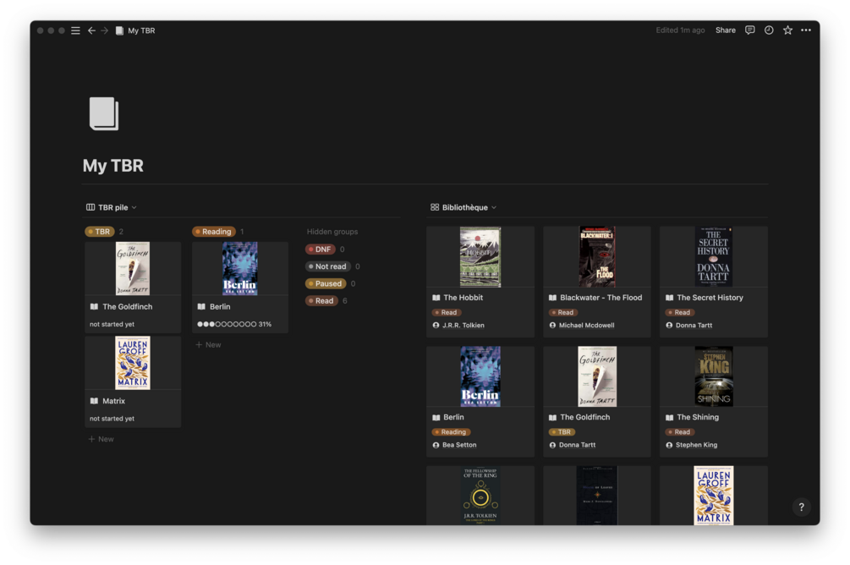Click 'Donna Tartt' under The Goldfinch gallery card
This screenshot has height=565, width=850.
click(x=577, y=445)
